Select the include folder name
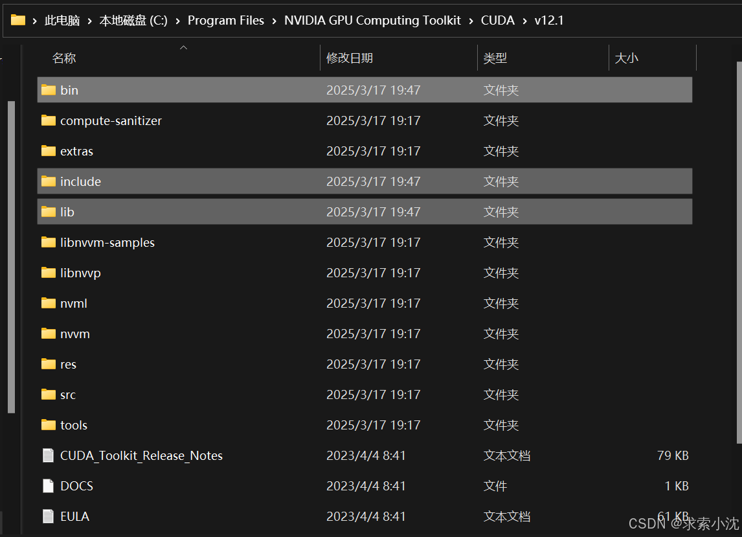The height and width of the screenshot is (537, 742). pyautogui.click(x=80, y=181)
